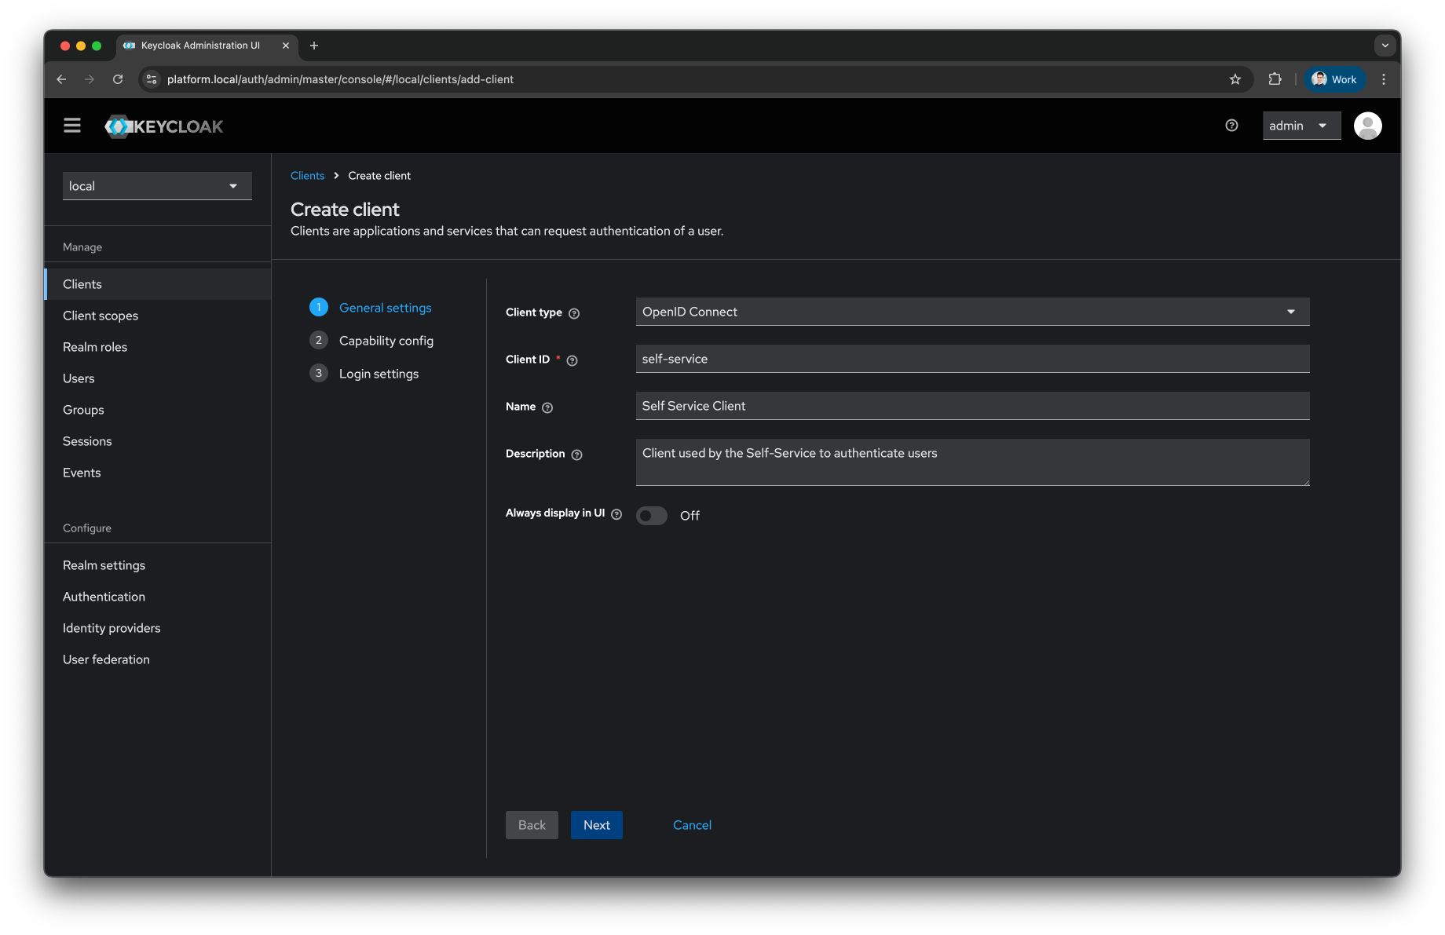Click the help icon next to Client type
The image size is (1445, 935).
tap(573, 313)
